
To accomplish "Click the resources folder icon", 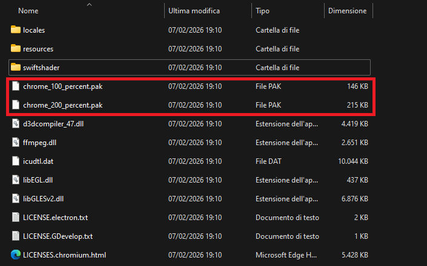I will (x=16, y=48).
